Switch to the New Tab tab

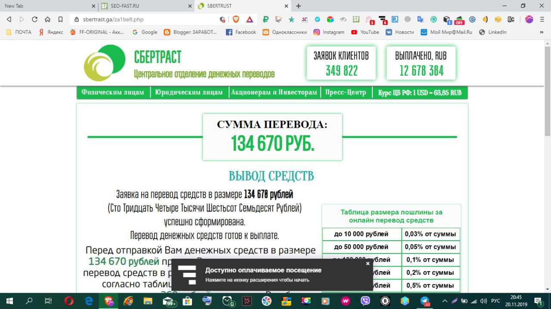(x=49, y=6)
